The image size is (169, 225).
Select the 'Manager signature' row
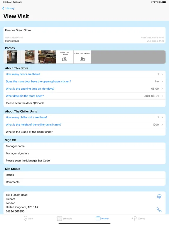tap(84, 154)
